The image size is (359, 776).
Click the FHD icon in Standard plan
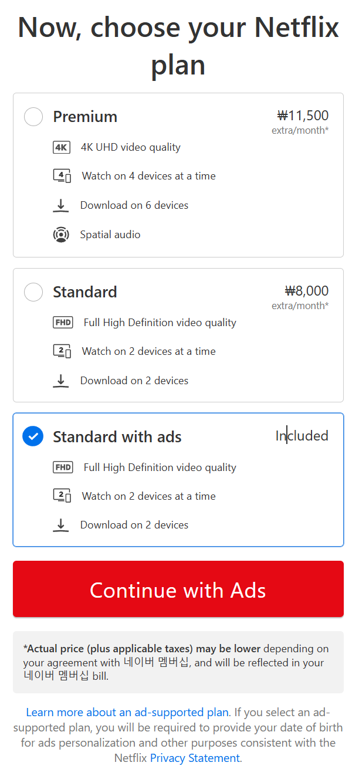pos(63,323)
